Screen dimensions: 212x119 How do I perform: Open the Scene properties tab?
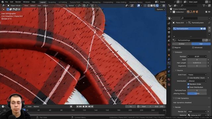(x=169, y=40)
